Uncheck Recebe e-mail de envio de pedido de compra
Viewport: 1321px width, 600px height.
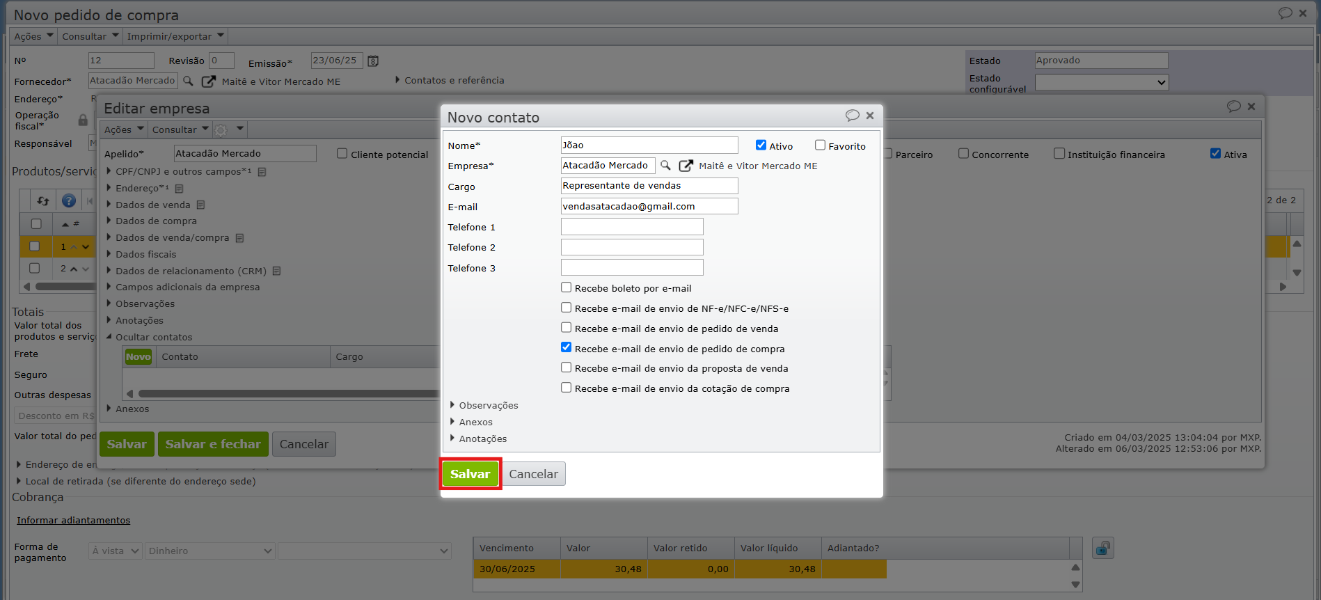point(567,347)
